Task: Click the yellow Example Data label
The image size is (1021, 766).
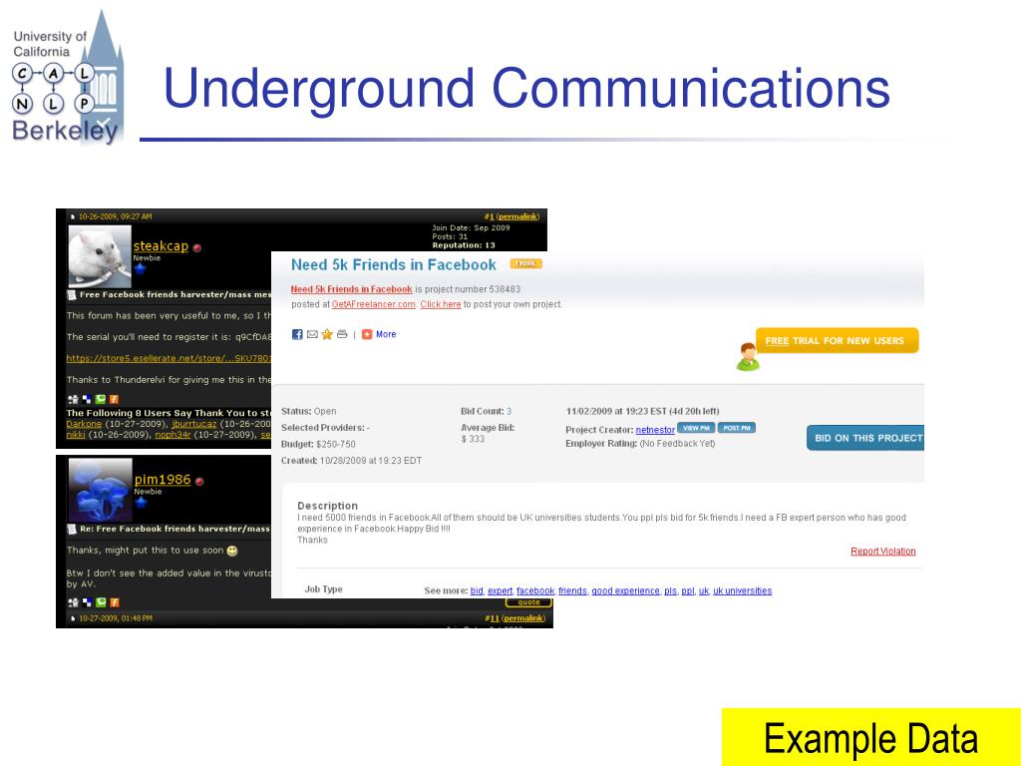Action: [871, 737]
